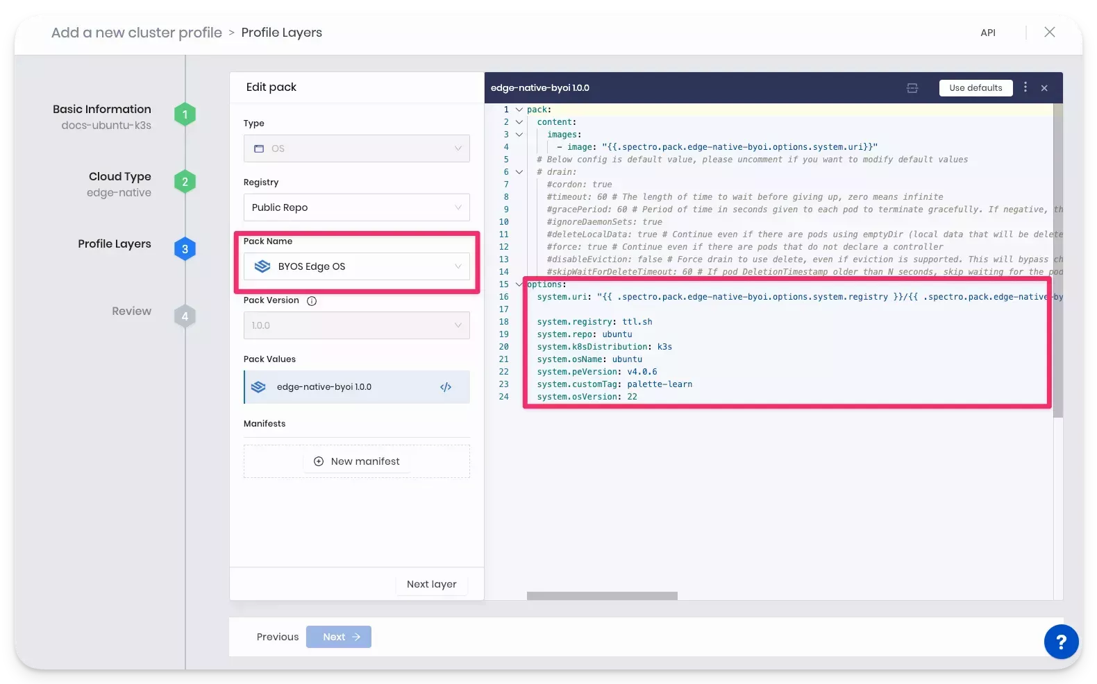
Task: Select the Cloud Type step label
Action: point(120,176)
